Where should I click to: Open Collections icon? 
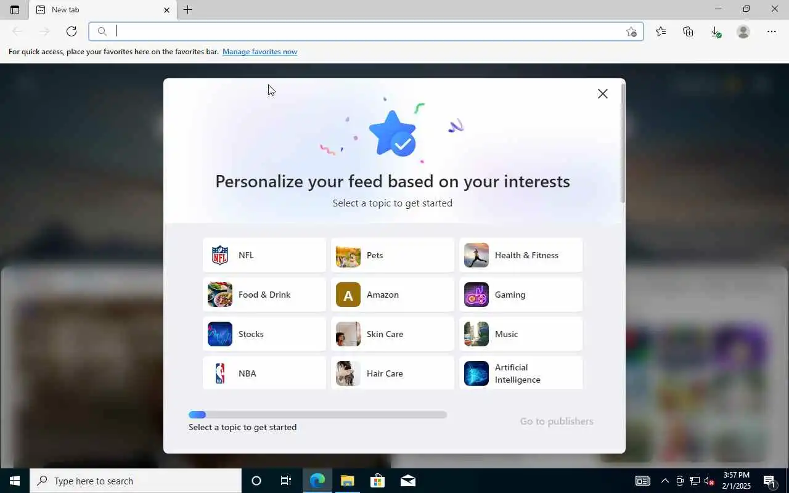tap(688, 31)
